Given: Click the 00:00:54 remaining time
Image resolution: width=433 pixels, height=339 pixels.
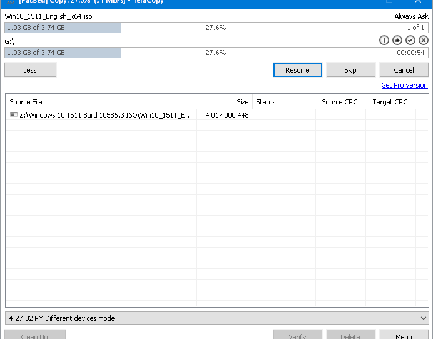Looking at the screenshot, I should pos(410,53).
